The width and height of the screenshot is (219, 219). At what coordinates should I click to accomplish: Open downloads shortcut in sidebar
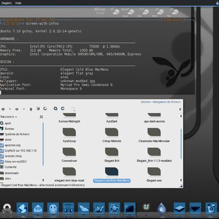coord(9,173)
